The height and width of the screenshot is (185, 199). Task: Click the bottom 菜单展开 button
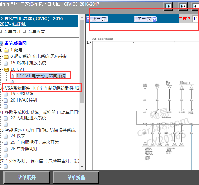27,178
